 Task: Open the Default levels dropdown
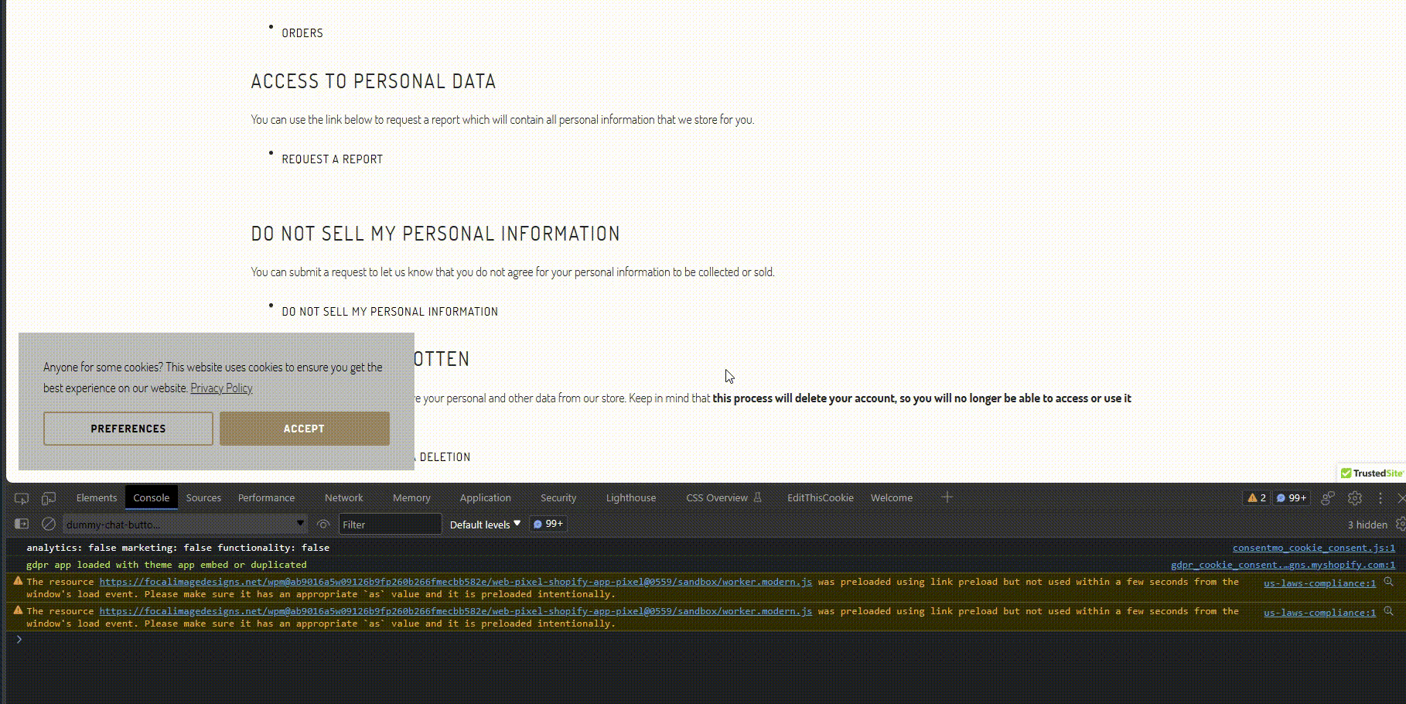485,525
